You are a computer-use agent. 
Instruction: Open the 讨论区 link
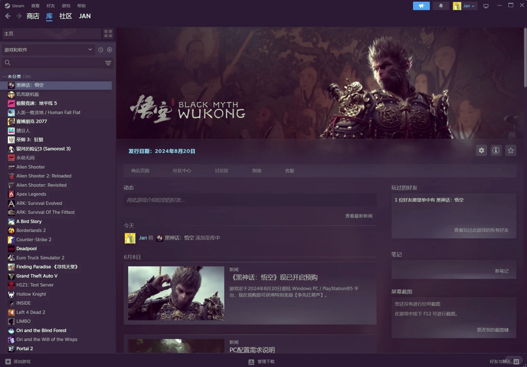coord(222,171)
